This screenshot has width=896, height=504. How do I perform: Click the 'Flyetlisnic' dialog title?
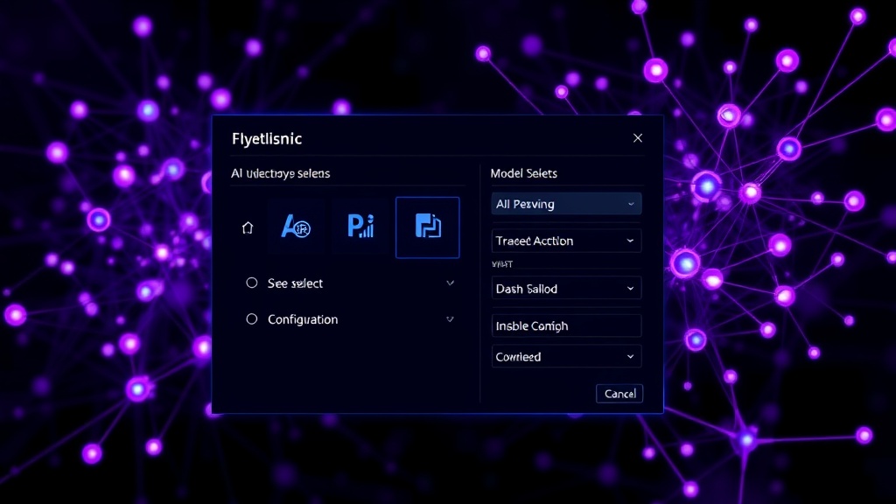(x=267, y=139)
